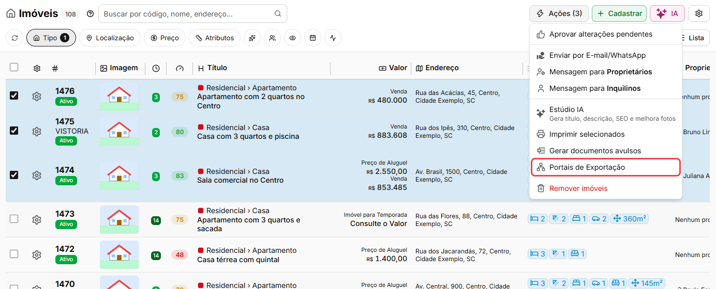Viewport: 716px width, 289px height.
Task: Select Mensagem para Inquilinos
Action: (x=606, y=88)
